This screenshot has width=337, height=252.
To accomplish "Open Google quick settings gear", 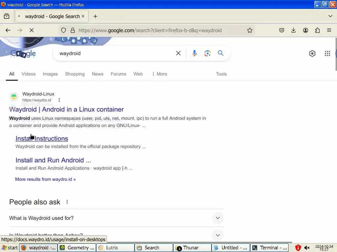I will point(312,53).
